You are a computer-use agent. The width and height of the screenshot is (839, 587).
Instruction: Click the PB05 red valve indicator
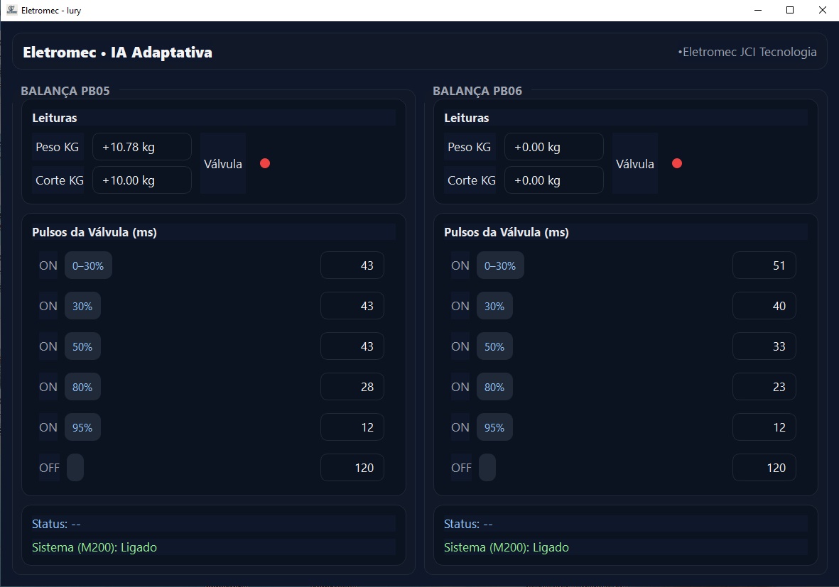[265, 163]
